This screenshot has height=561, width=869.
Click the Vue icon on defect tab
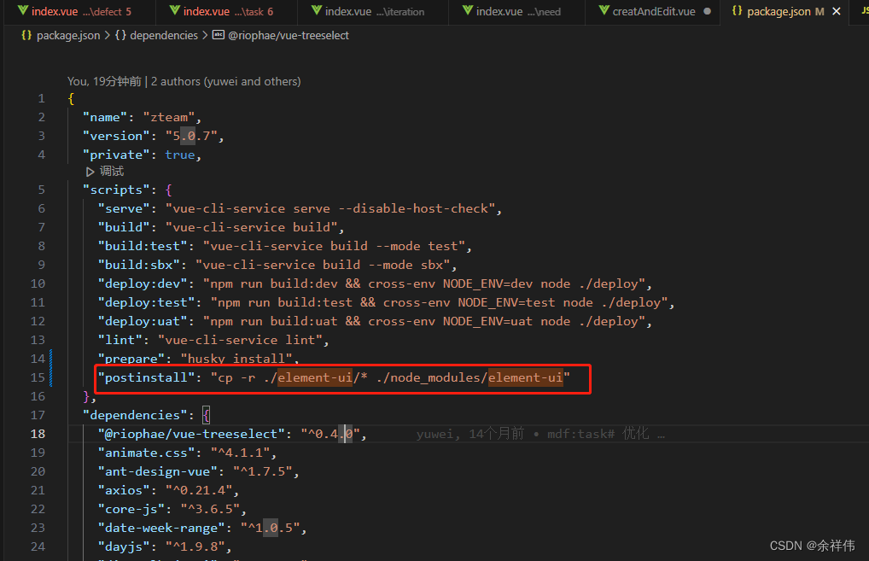click(23, 10)
